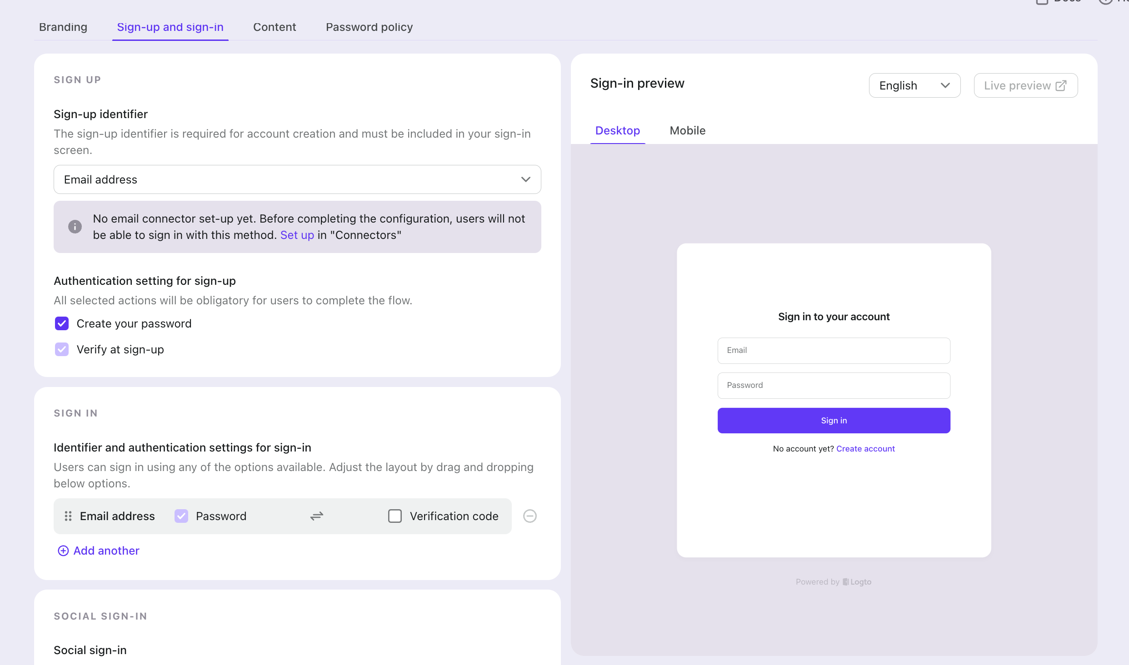
Task: Click the Live preview external link icon
Action: 1061,85
